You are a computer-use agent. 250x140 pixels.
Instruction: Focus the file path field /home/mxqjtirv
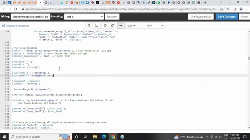[30, 16]
